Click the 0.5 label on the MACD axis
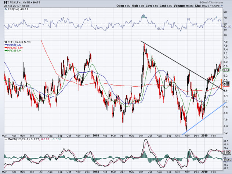 click(x=226, y=141)
